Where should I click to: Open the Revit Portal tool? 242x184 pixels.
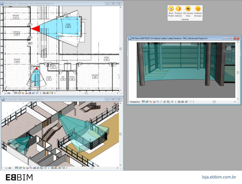pos(171,11)
